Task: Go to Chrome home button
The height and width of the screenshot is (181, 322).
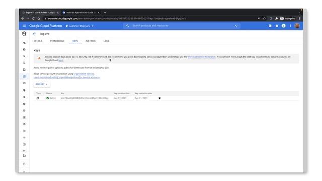Action: point(39,19)
